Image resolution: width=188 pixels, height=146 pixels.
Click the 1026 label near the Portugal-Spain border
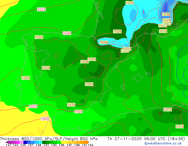(46, 68)
